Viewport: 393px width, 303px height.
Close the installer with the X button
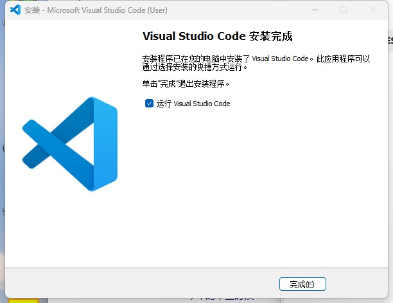[x=373, y=10]
